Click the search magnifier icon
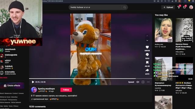The height and width of the screenshot is (109, 195). click(125, 7)
